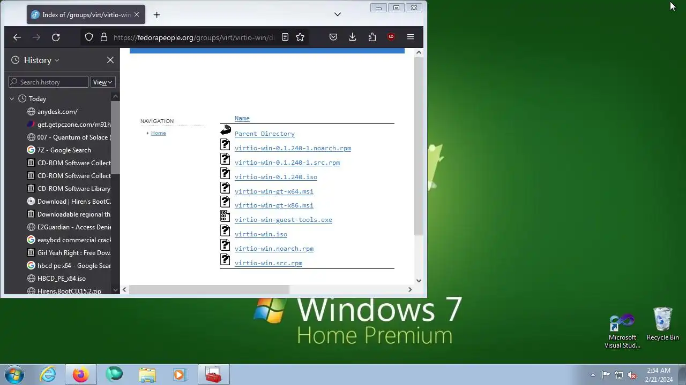
Task: Click the page horizontal scrollbar thumb
Action: (209, 289)
